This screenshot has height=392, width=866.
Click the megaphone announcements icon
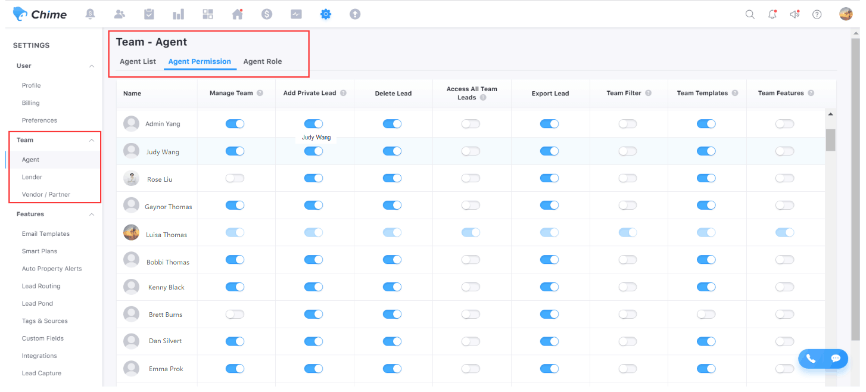click(795, 14)
